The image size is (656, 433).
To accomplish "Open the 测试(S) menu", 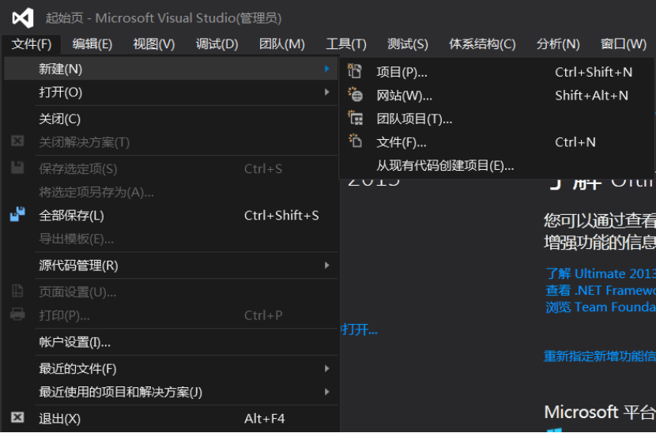I will coord(408,44).
